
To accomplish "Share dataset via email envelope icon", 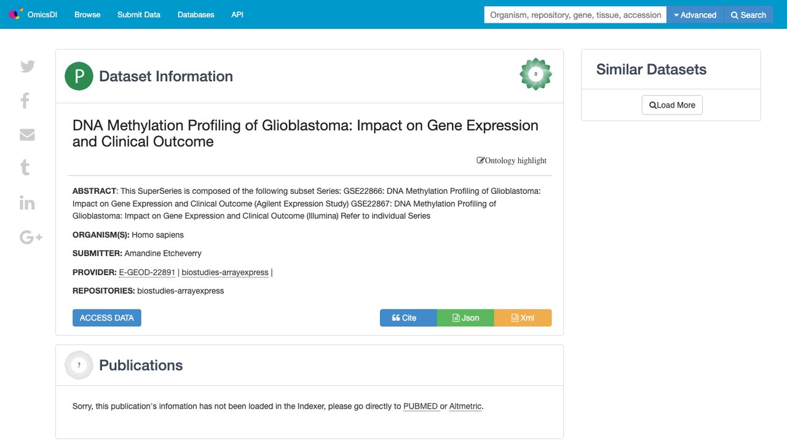I will coord(27,134).
